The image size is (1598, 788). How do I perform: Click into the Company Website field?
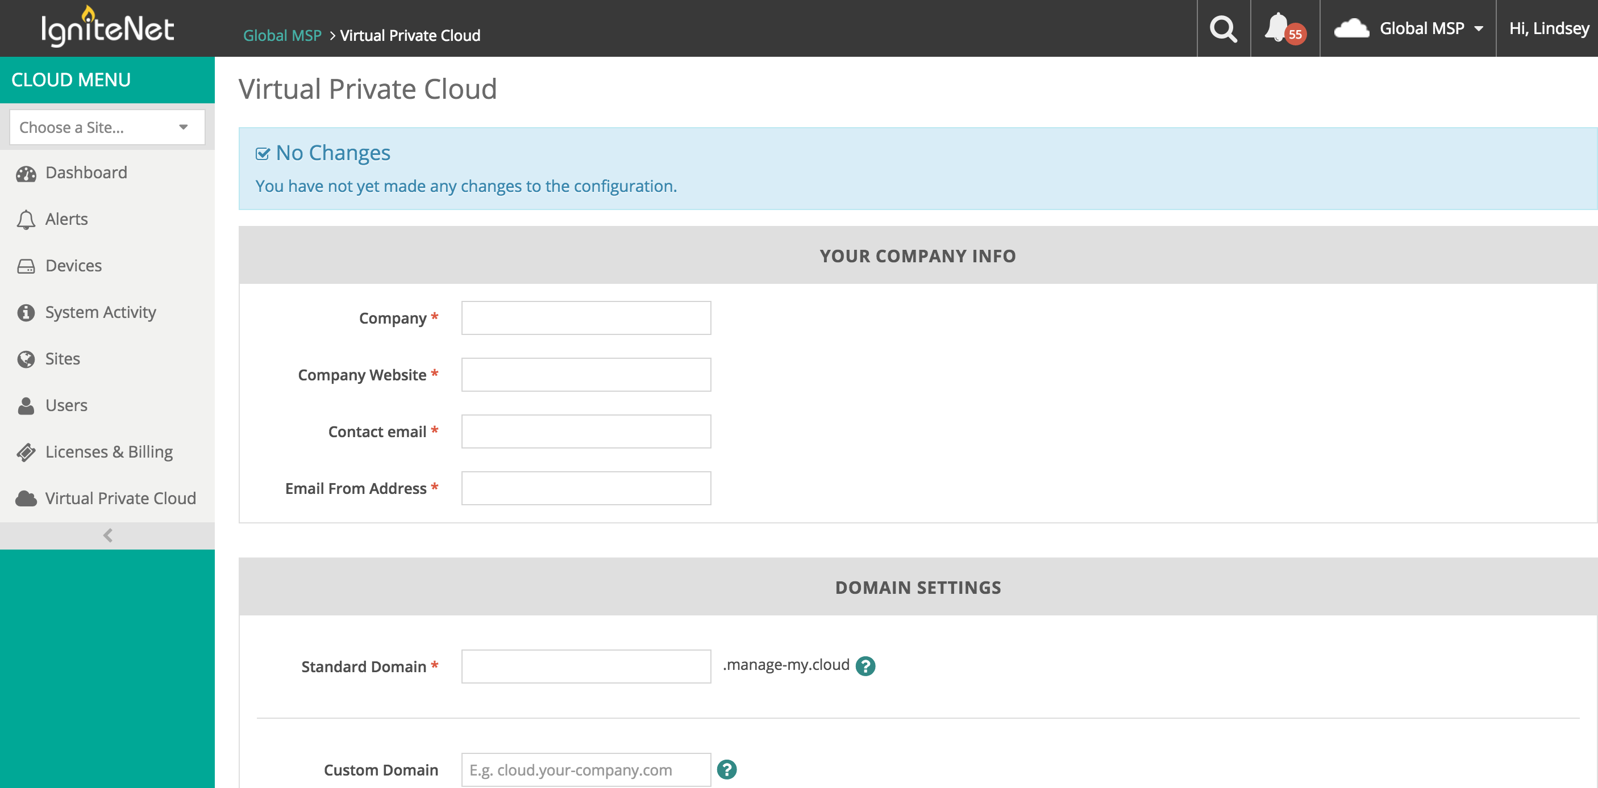coord(586,375)
